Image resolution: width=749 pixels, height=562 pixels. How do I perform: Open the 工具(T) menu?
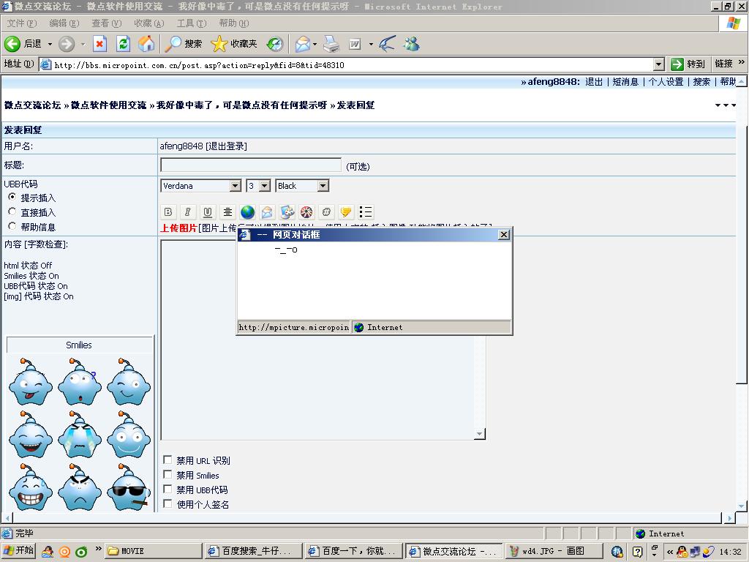point(192,23)
